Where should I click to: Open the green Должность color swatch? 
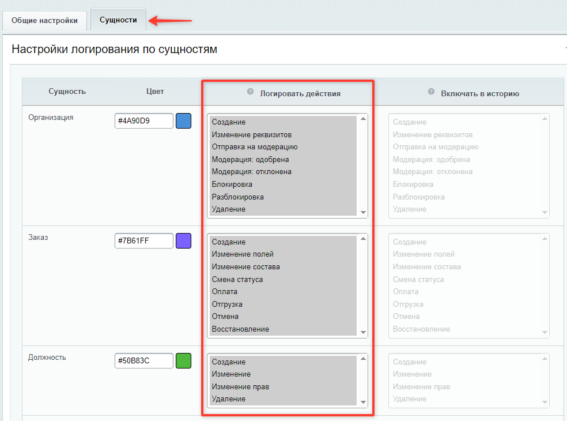(x=183, y=360)
